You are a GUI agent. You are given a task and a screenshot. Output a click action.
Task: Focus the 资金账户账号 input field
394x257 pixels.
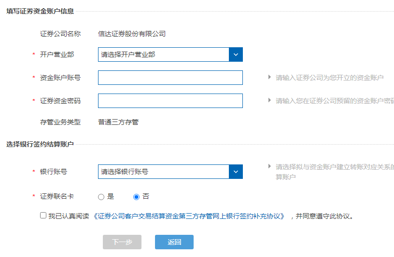pos(170,78)
